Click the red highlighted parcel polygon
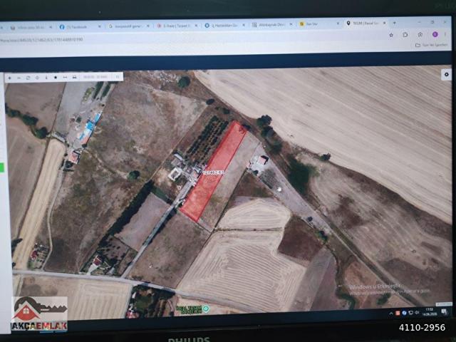Viewport: 456px width, 342px height. (x=214, y=172)
